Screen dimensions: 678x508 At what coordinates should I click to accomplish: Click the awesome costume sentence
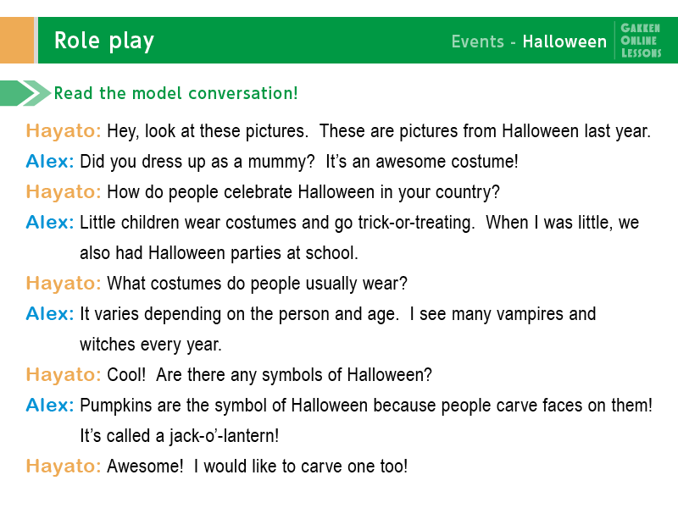click(x=422, y=162)
